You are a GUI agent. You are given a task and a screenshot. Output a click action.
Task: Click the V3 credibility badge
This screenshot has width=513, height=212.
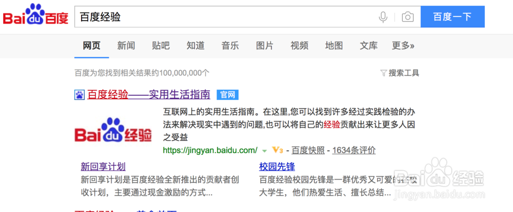point(278,150)
